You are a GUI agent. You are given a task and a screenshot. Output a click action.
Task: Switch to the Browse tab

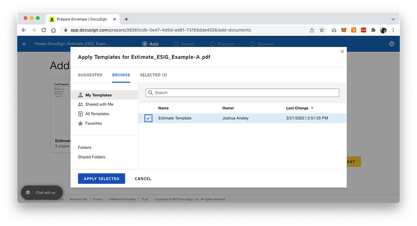(x=121, y=75)
